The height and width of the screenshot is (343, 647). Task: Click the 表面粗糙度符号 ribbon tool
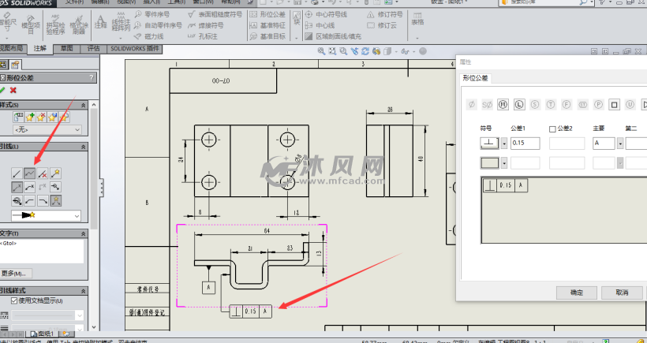coord(215,14)
